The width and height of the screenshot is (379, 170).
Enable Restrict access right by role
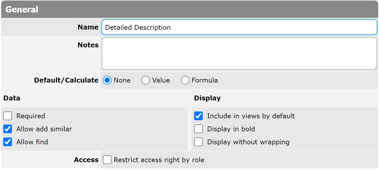point(107,160)
